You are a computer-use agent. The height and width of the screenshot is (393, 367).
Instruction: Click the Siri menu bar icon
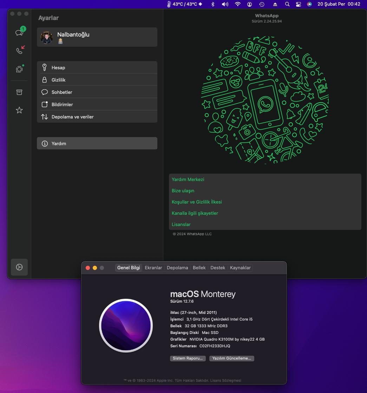[309, 4]
